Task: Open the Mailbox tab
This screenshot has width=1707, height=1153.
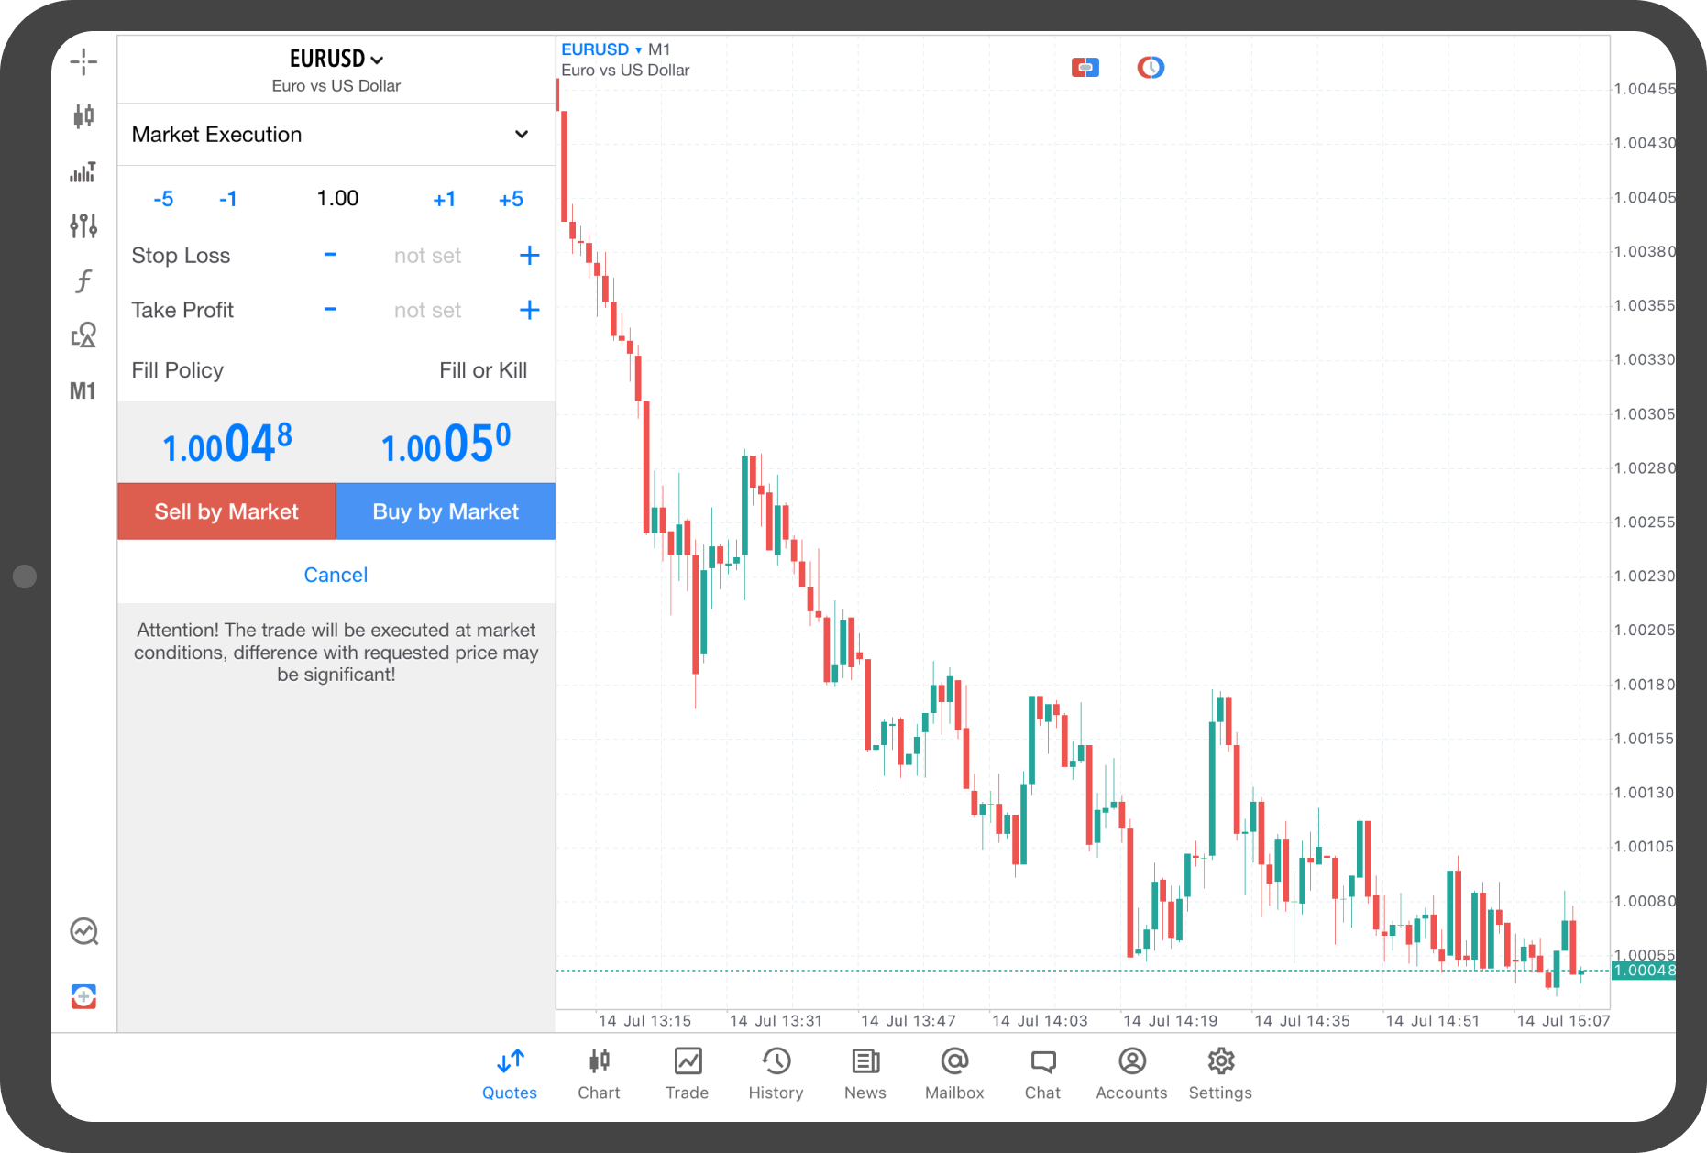Action: click(953, 1073)
